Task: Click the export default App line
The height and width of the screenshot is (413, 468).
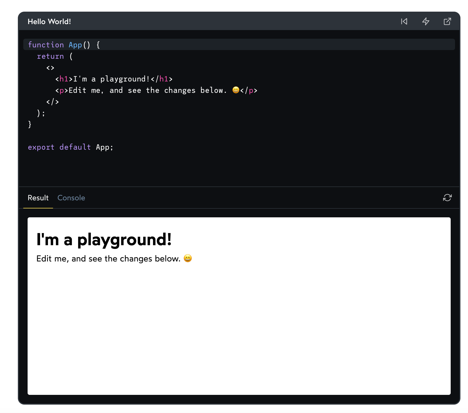Action: [x=70, y=147]
